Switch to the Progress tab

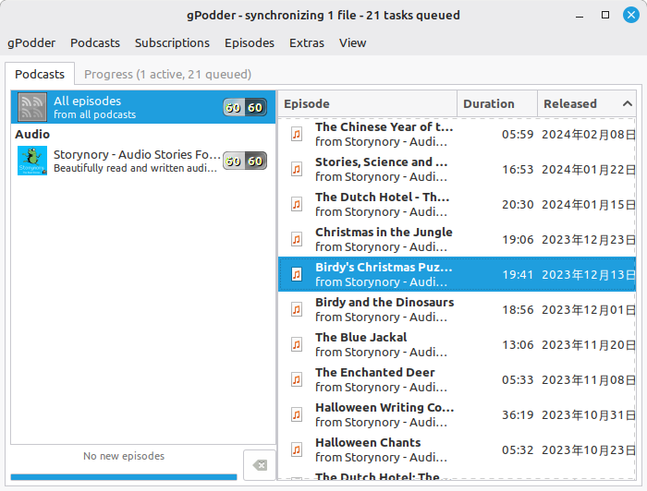coord(167,74)
